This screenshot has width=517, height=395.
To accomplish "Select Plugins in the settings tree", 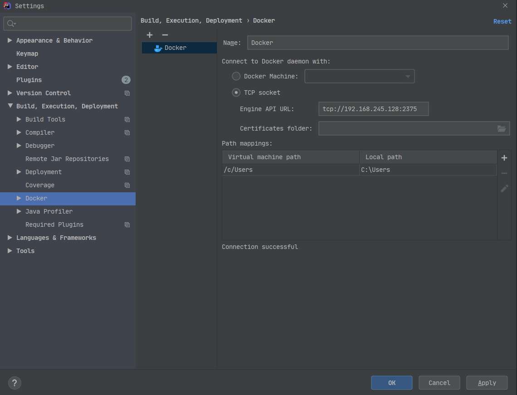I will click(x=29, y=80).
